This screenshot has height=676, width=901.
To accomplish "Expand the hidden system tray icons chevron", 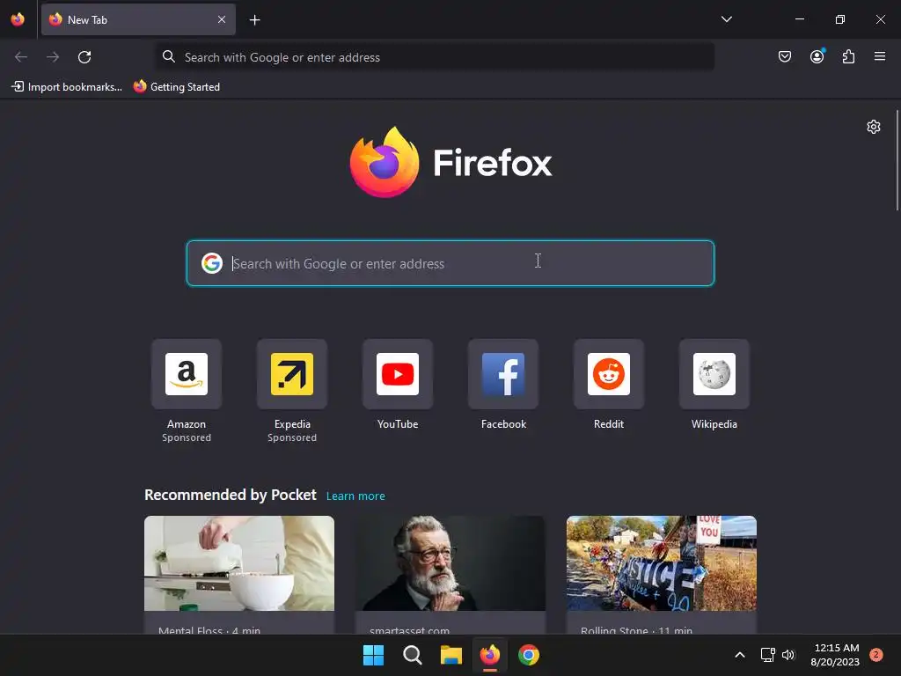I will 740,655.
